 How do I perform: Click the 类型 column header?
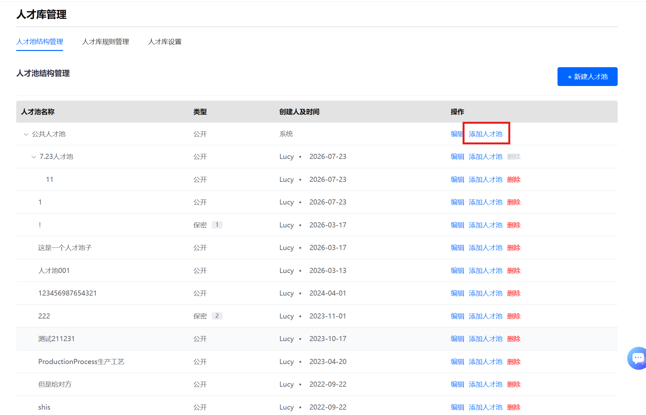tap(200, 112)
